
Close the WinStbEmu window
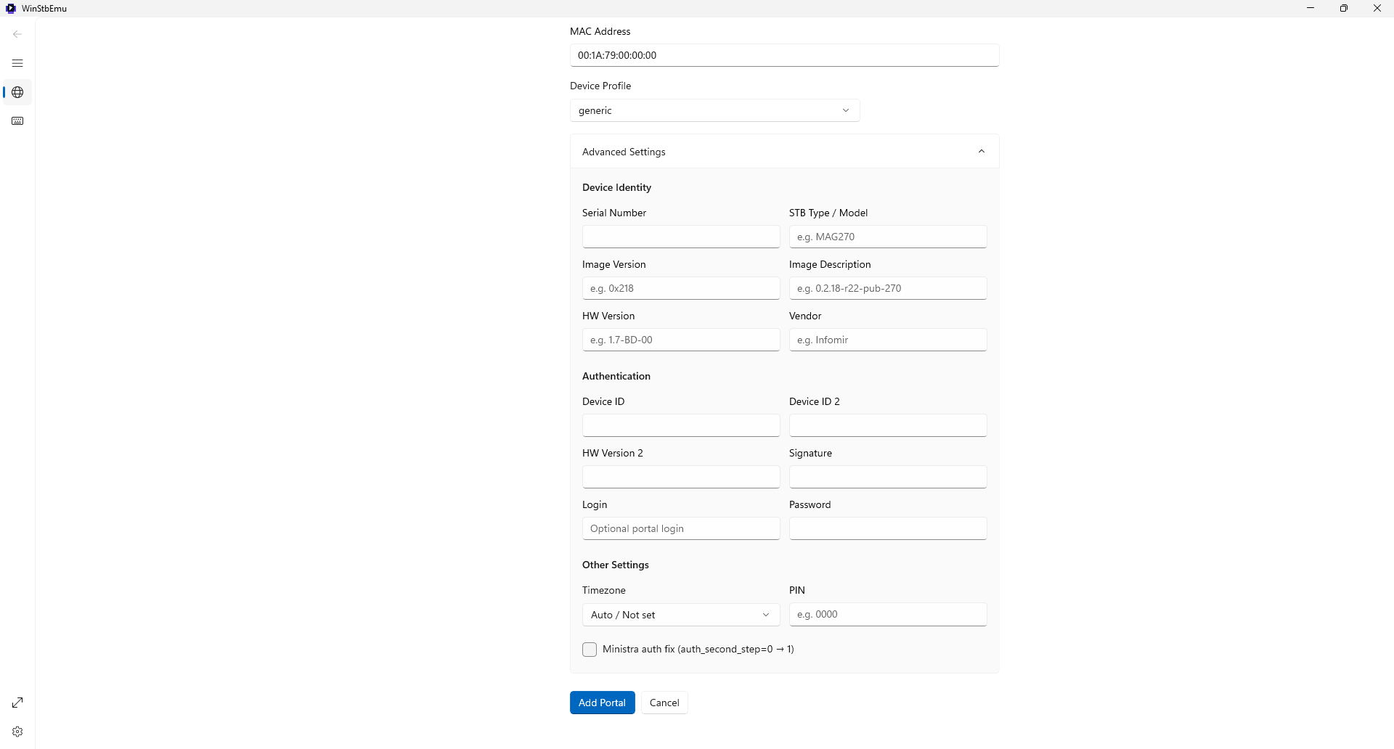[x=1377, y=8]
